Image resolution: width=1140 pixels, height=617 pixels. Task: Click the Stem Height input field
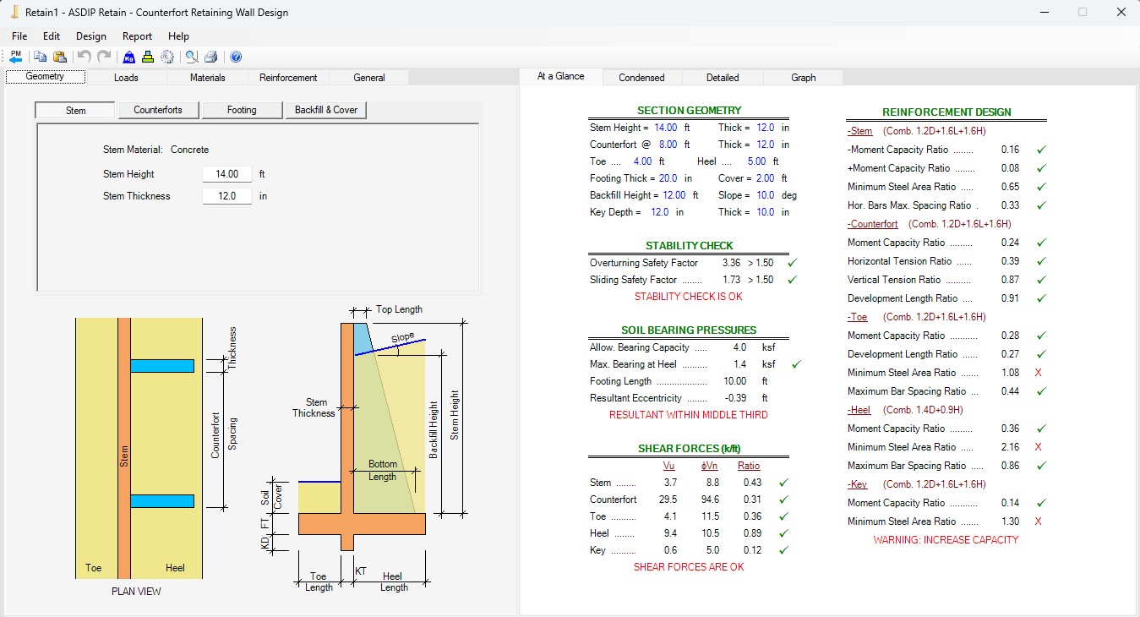(227, 174)
